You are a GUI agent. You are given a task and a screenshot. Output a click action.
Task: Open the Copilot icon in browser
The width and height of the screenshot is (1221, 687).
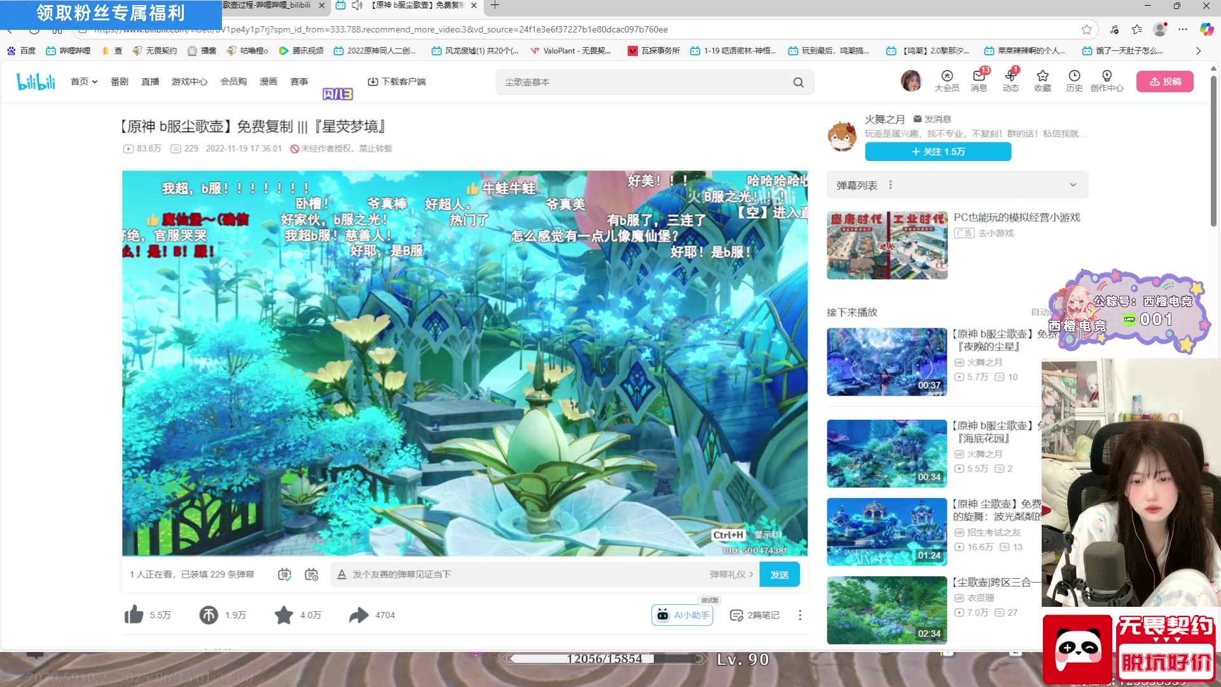[1206, 29]
